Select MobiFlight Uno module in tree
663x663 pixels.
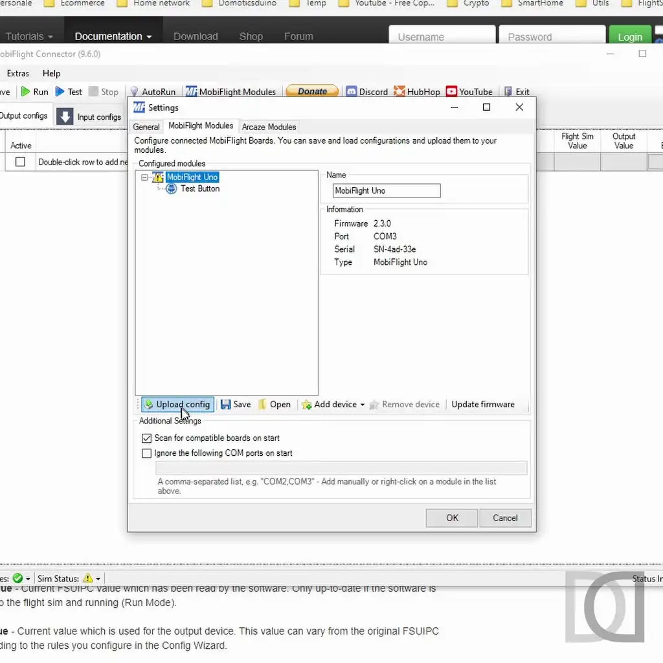pos(192,177)
